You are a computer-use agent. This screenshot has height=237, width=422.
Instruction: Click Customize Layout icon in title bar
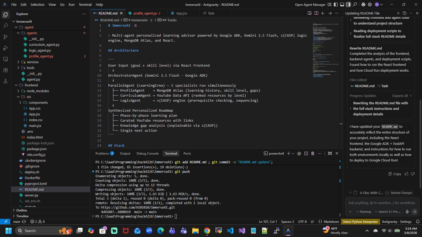pyautogui.click(x=329, y=4)
